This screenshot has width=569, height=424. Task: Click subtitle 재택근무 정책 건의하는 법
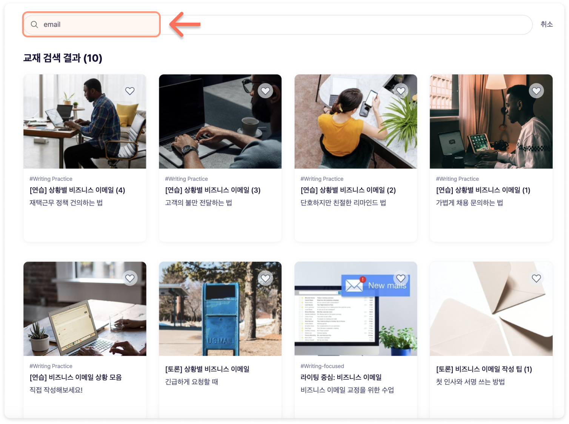(x=66, y=203)
